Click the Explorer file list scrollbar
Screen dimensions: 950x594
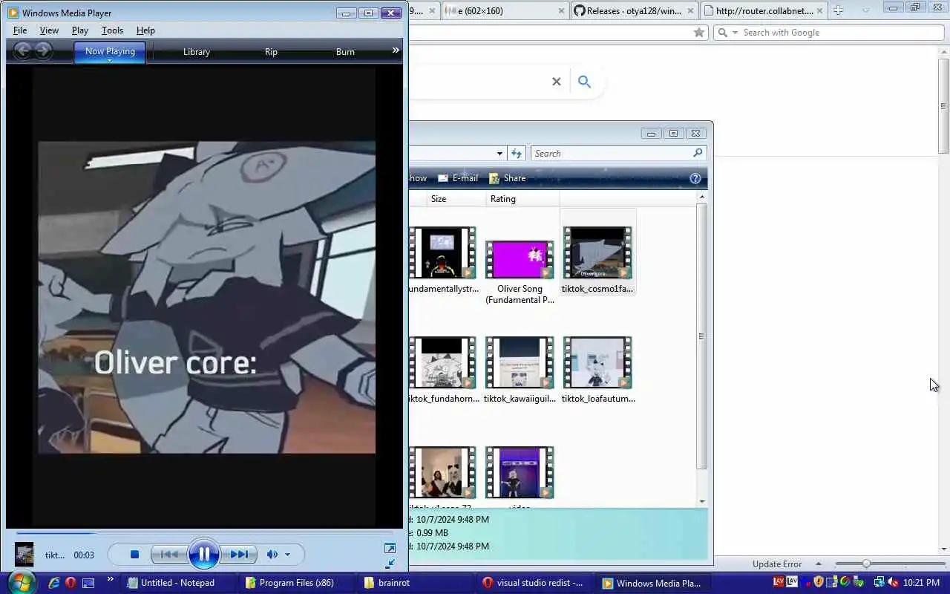pyautogui.click(x=701, y=336)
